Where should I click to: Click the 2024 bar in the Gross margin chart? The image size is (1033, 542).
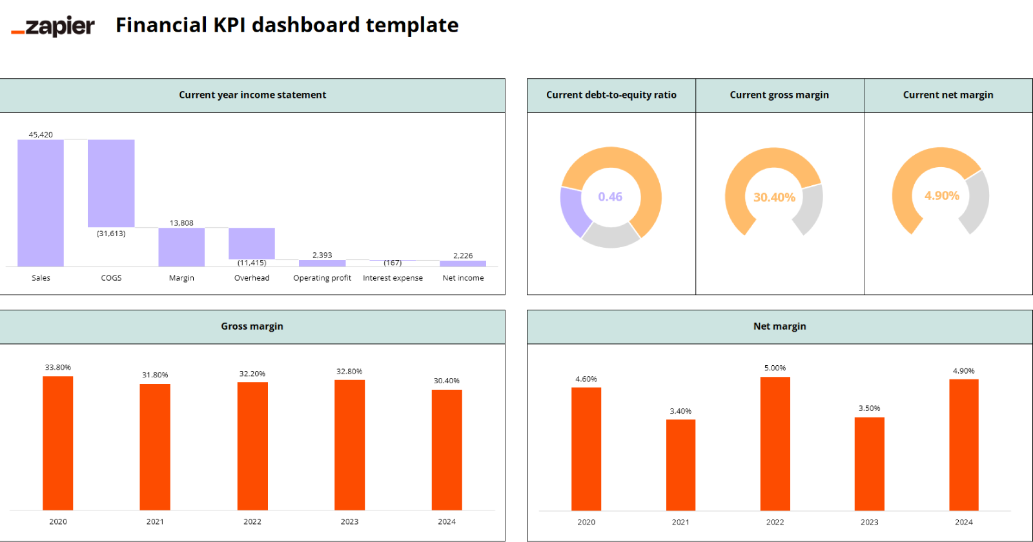(x=447, y=450)
